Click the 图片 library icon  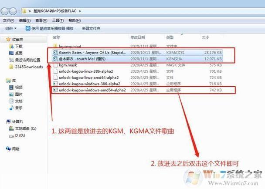pyautogui.click(x=11, y=94)
